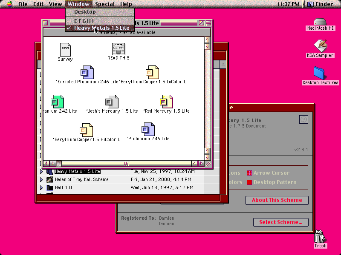This screenshot has width=341, height=255.
Task: Click the About This Scheme button
Action: point(277,200)
